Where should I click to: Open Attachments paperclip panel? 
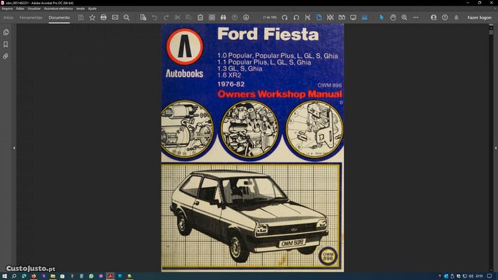click(x=6, y=57)
